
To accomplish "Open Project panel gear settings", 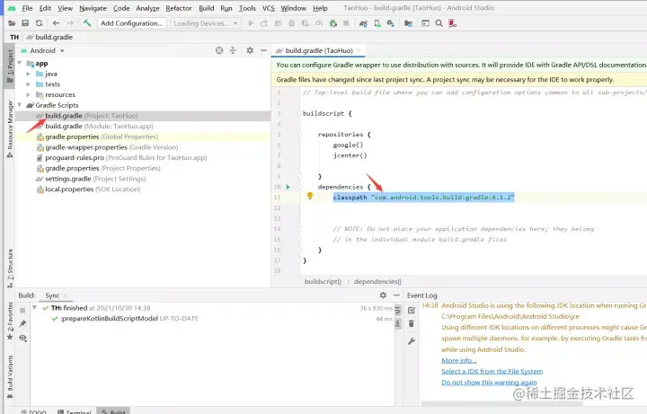I will (250, 50).
